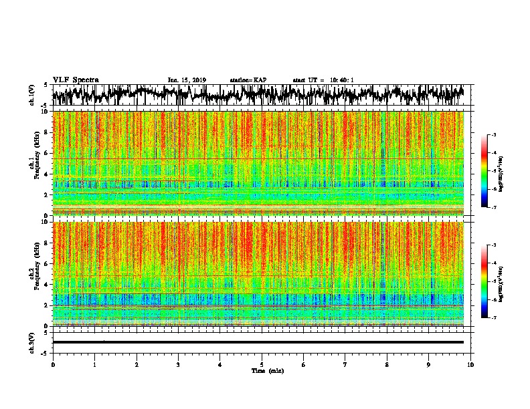Click the "6" kHz tick of ch.2 spectrogram
Viewport: 530px width, 409px height.
coord(47,264)
